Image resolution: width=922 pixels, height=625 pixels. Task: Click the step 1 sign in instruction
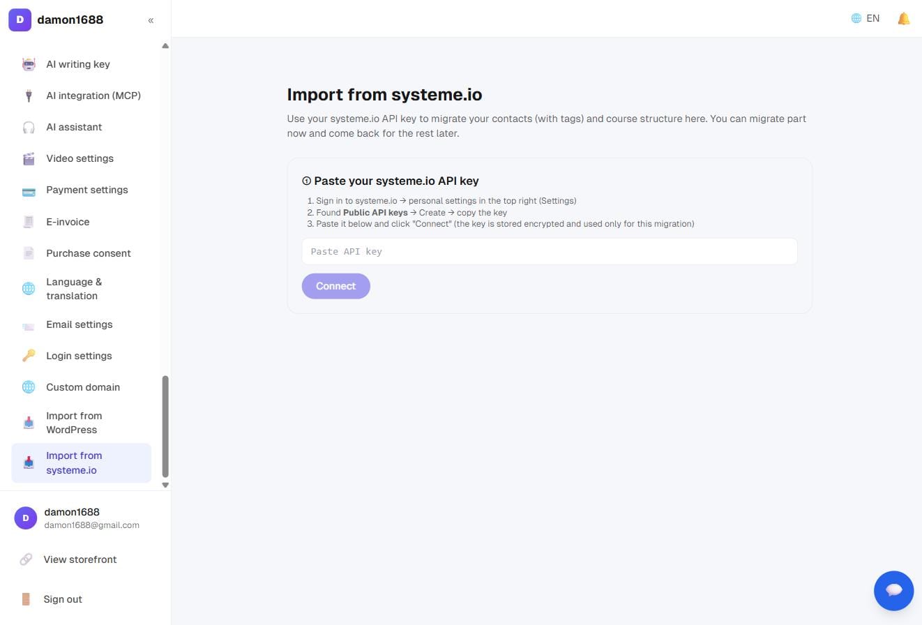click(446, 201)
